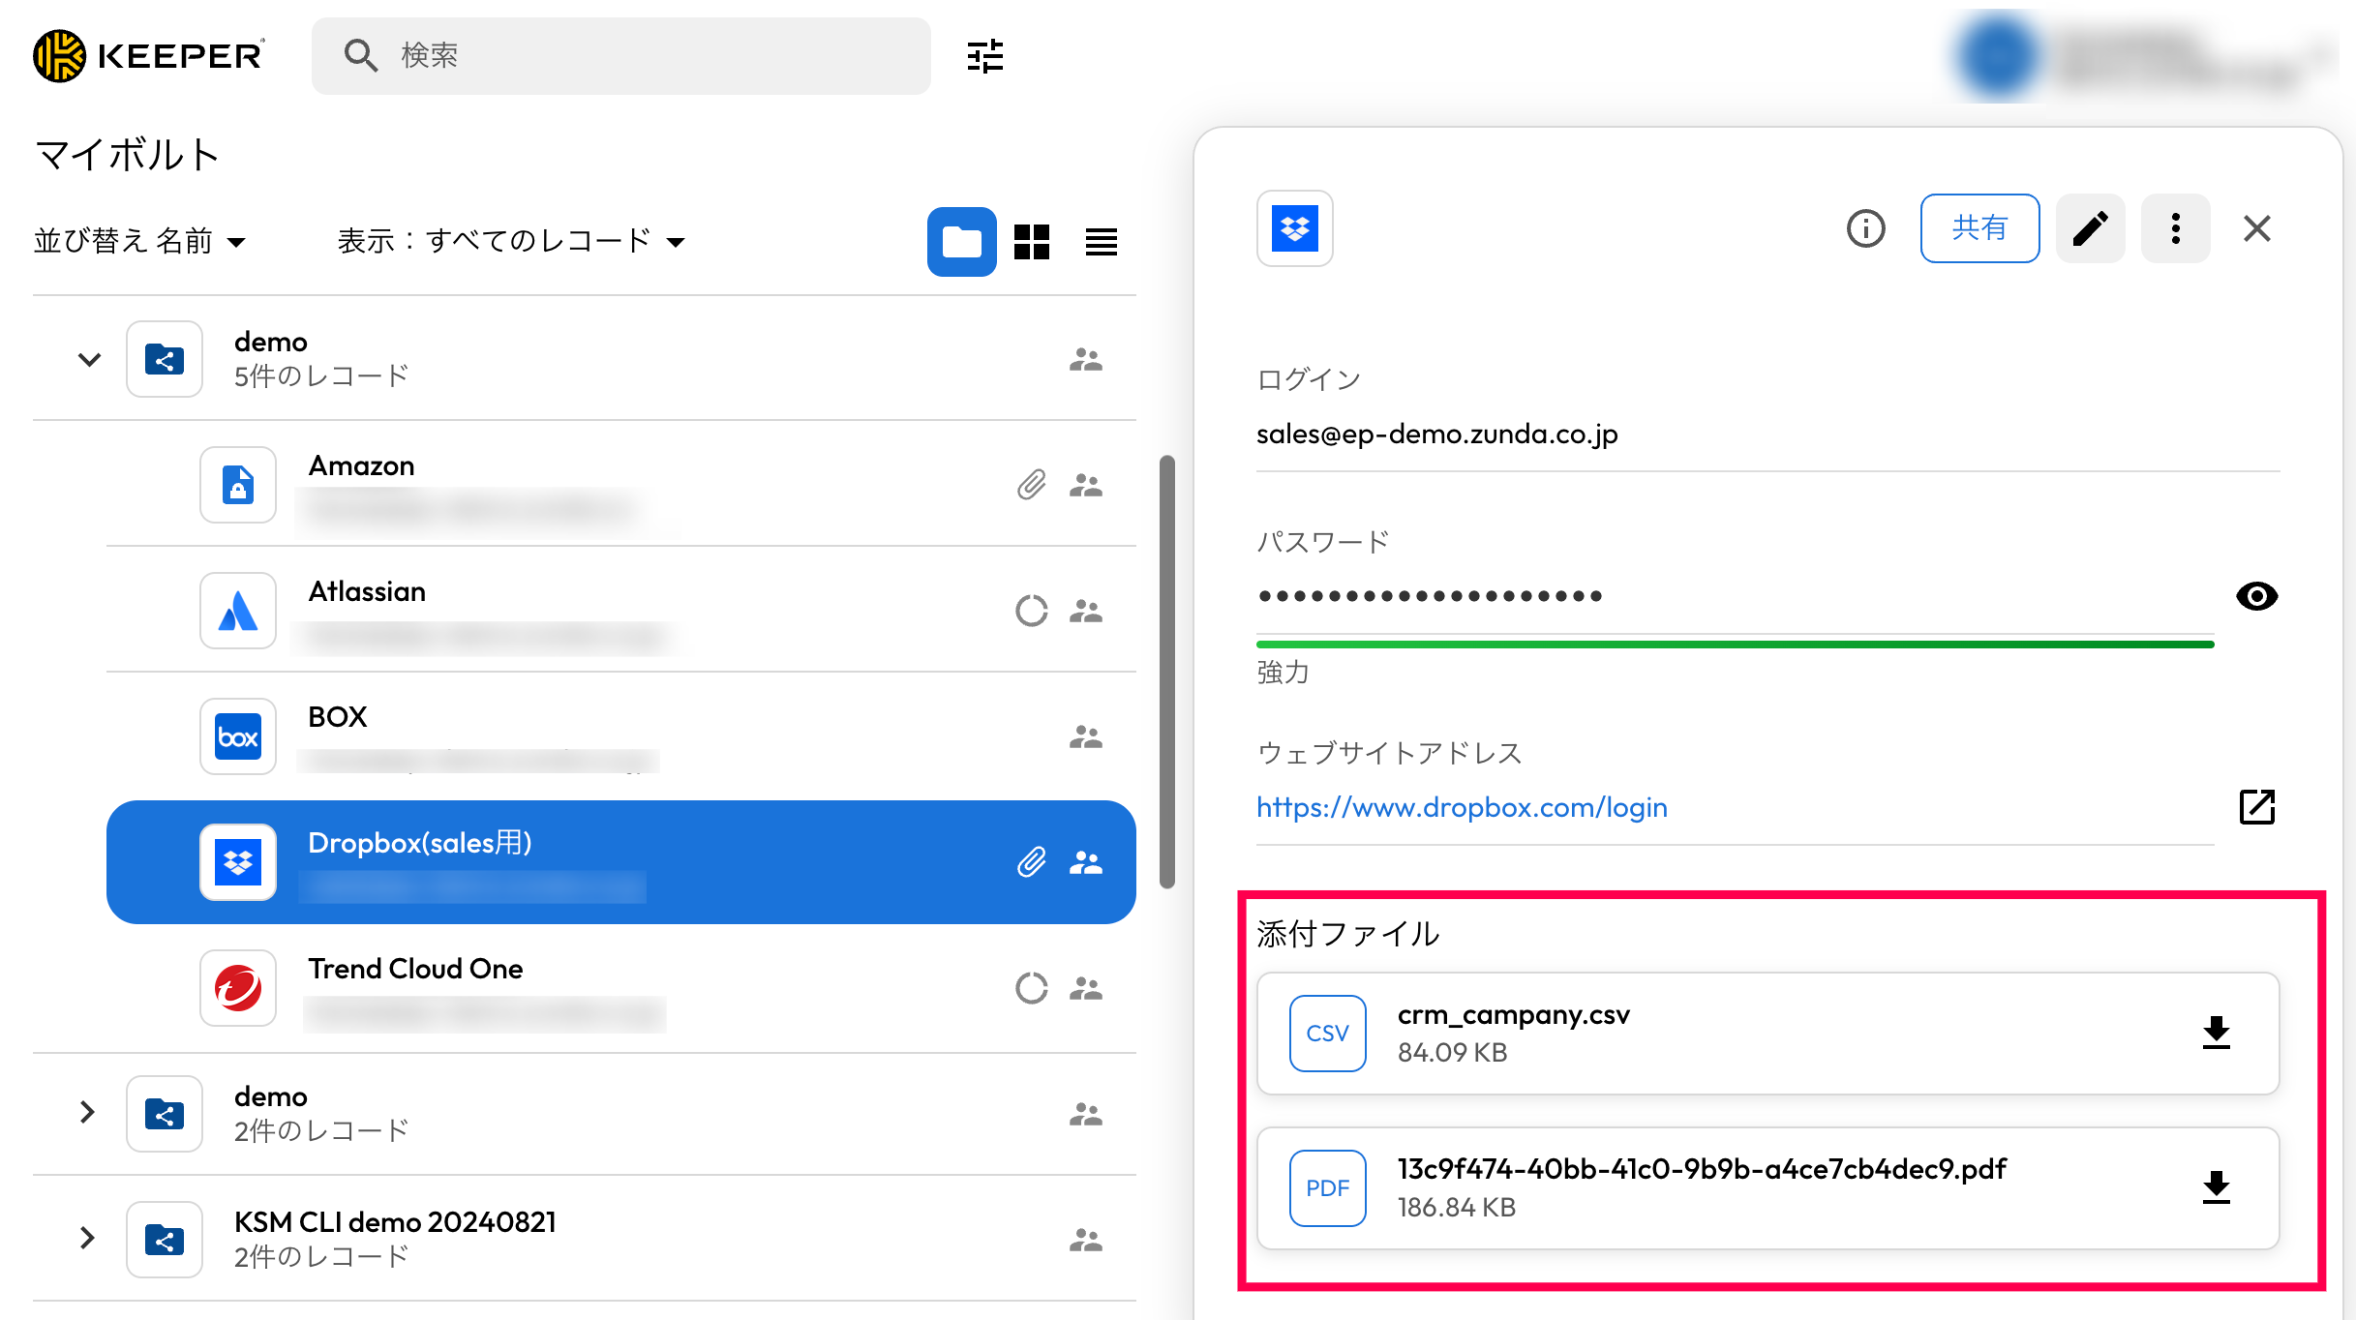Click the rotation circle icon on Atlassian row

[x=1032, y=611]
